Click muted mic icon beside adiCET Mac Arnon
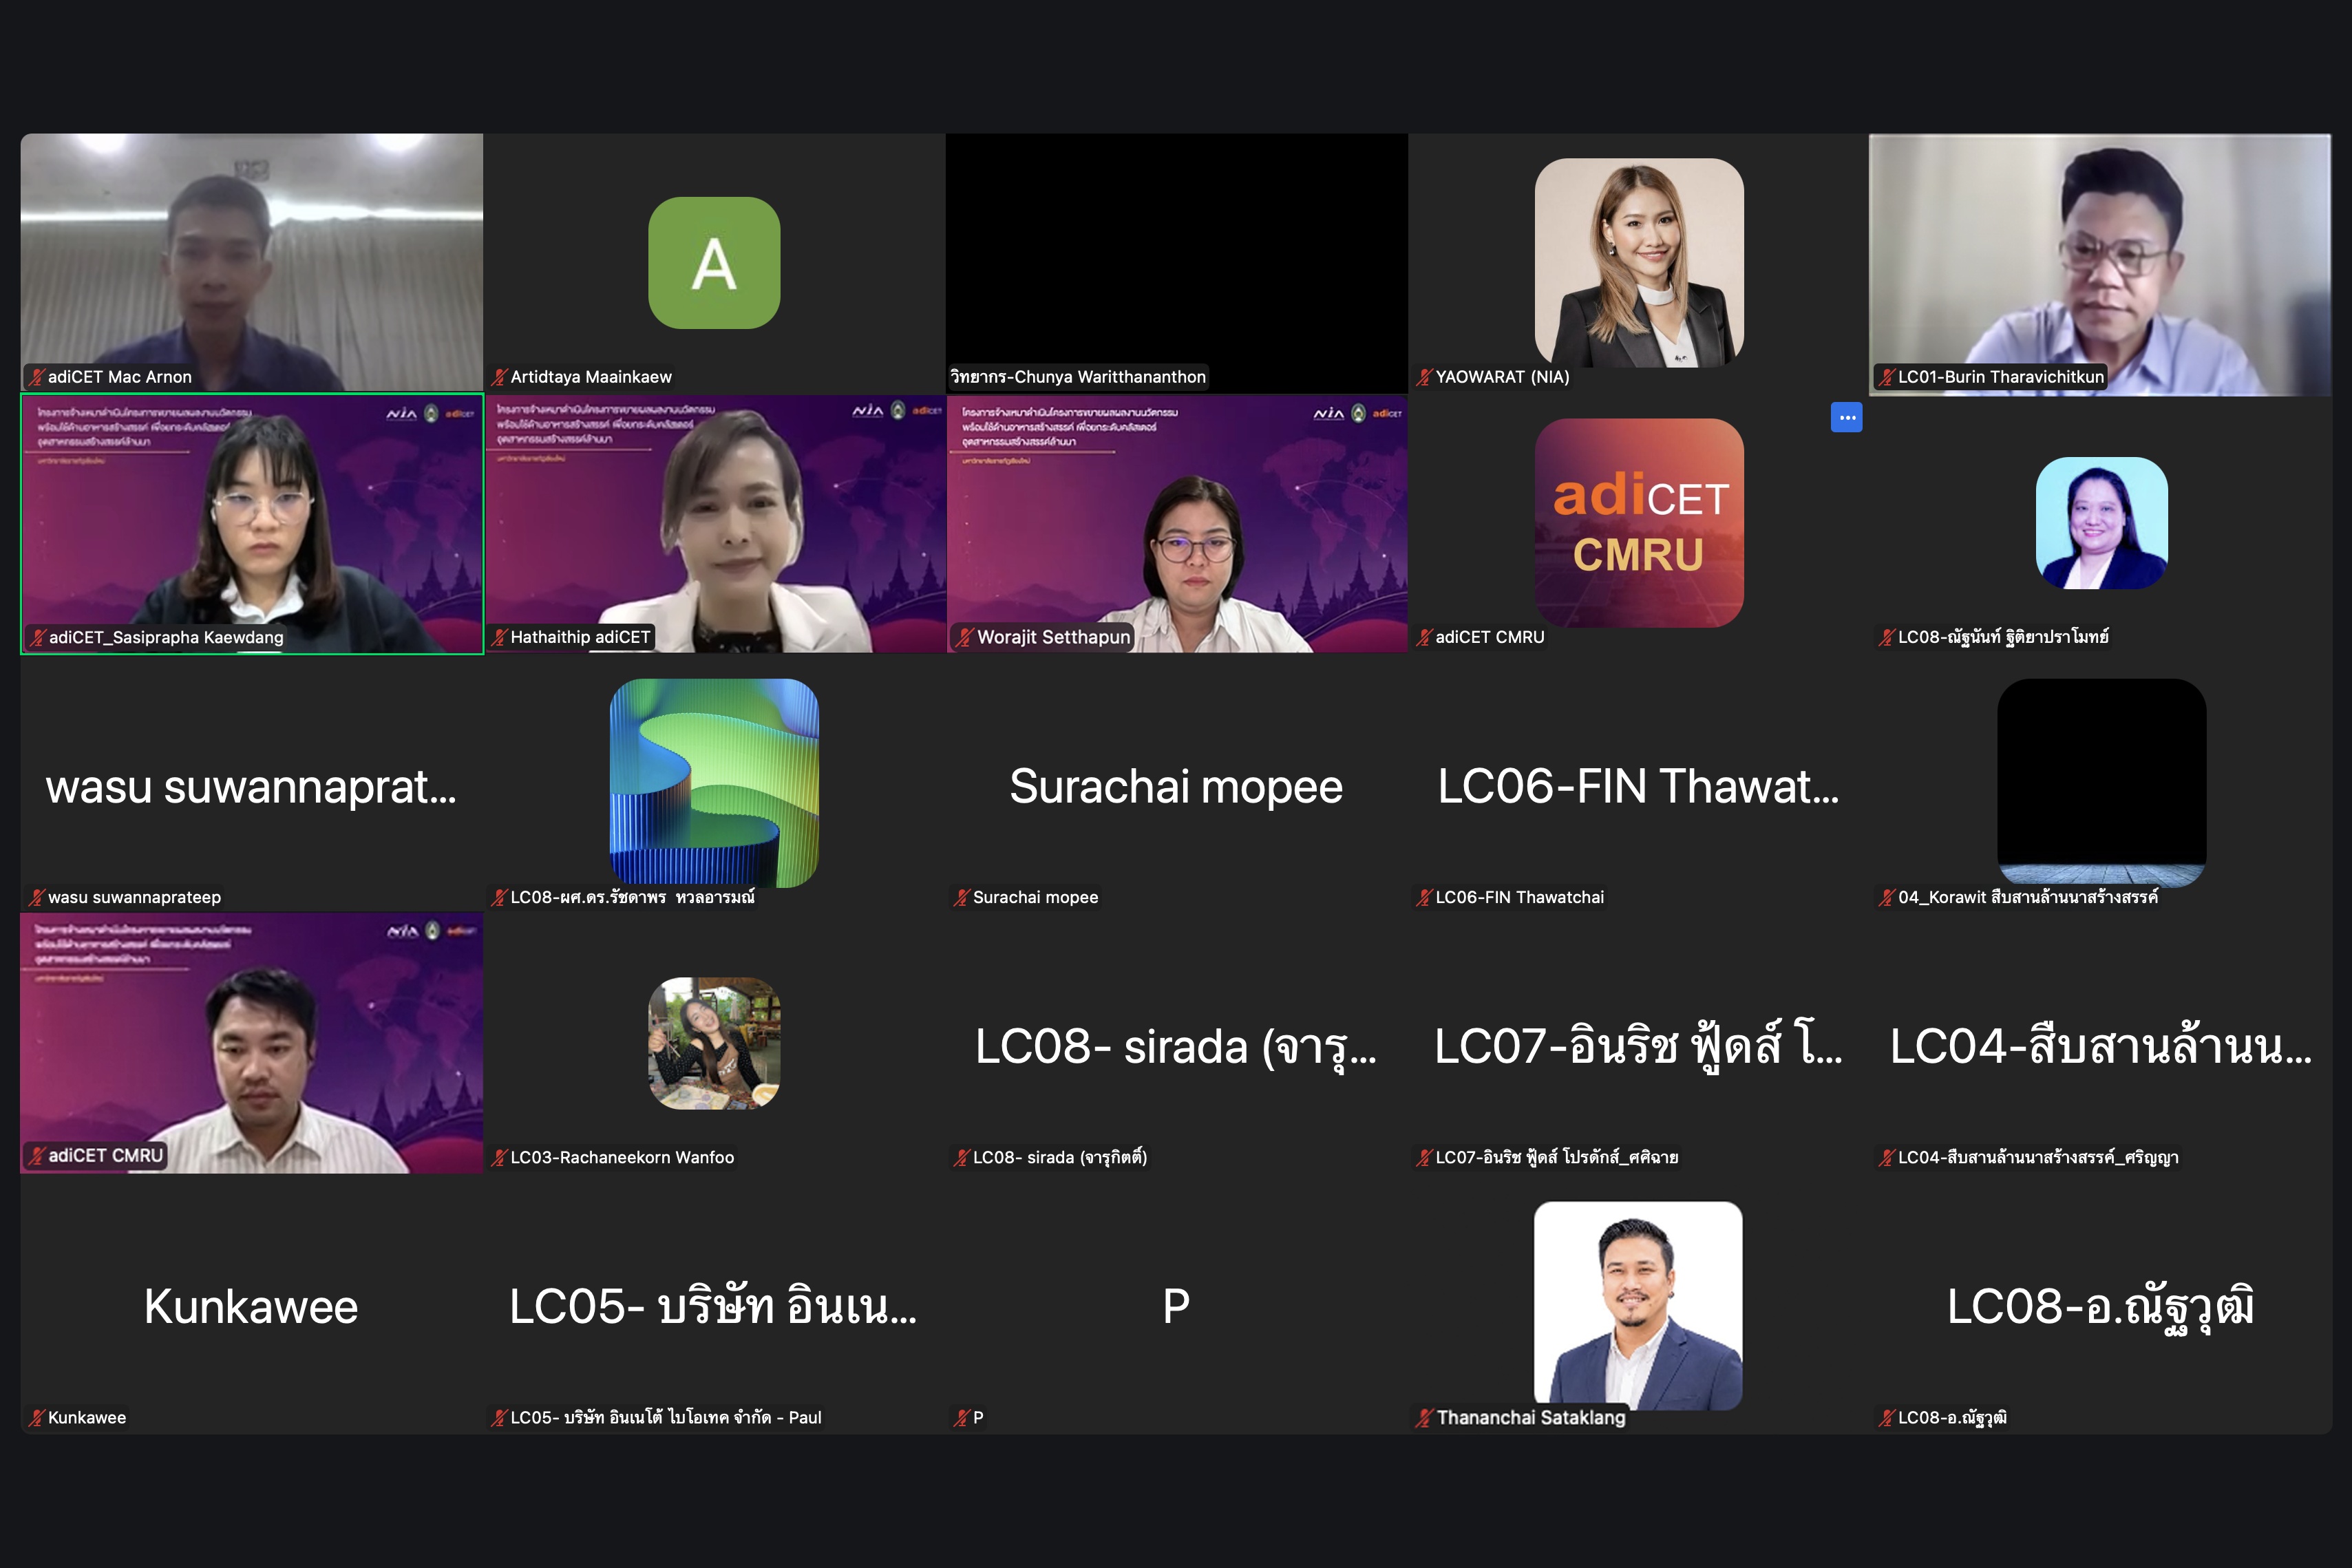 click(37, 377)
